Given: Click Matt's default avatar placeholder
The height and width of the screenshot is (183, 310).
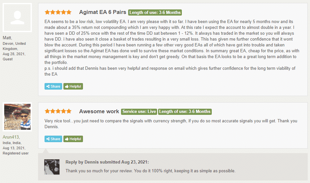Looking at the screenshot, I should 17,18.
